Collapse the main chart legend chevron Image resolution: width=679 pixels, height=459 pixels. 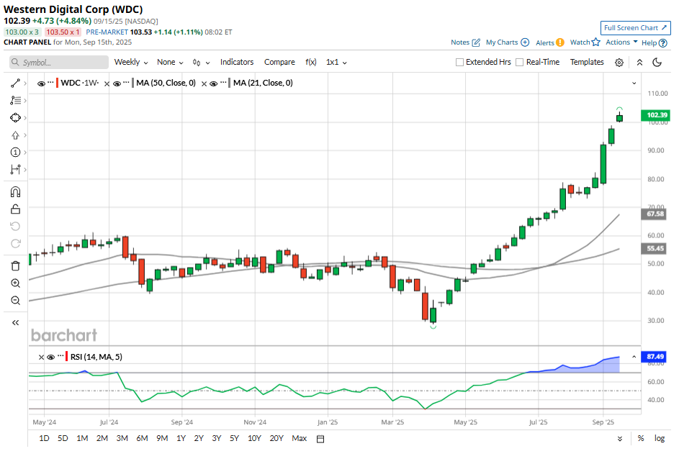[x=634, y=83]
